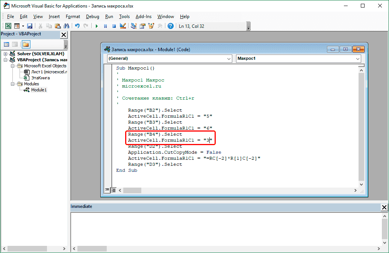Open the Object Browser icon

(x=151, y=26)
